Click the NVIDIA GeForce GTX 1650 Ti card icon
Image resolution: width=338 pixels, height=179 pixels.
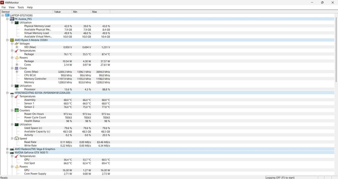click(12, 153)
